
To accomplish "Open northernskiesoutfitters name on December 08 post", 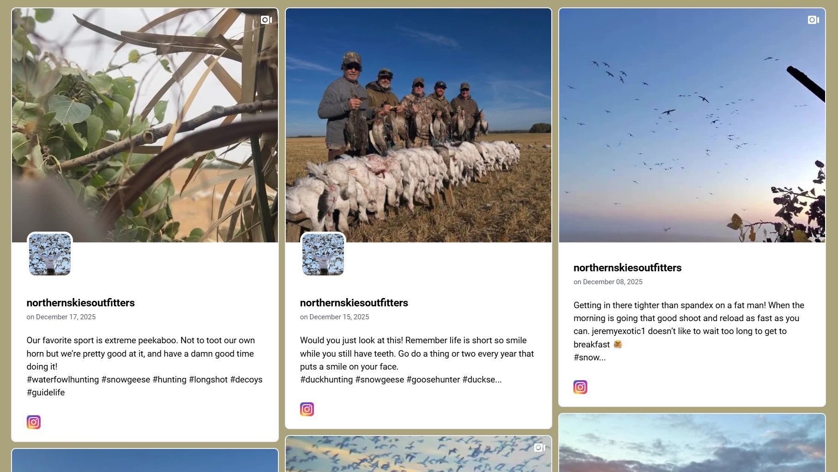I will (627, 268).
